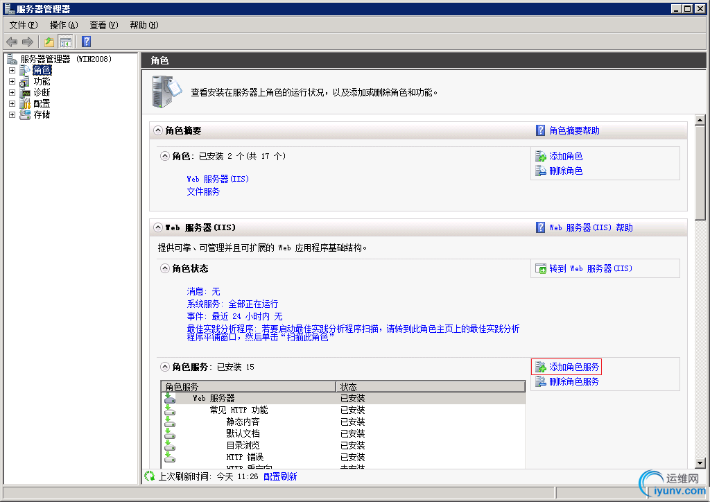Click the 添加角色服务 icon
The width and height of the screenshot is (710, 502).
coord(541,367)
